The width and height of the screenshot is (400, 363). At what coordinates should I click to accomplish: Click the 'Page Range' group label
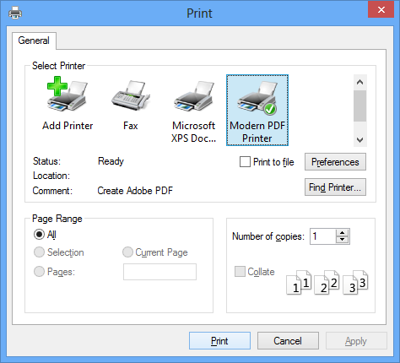[x=57, y=219]
